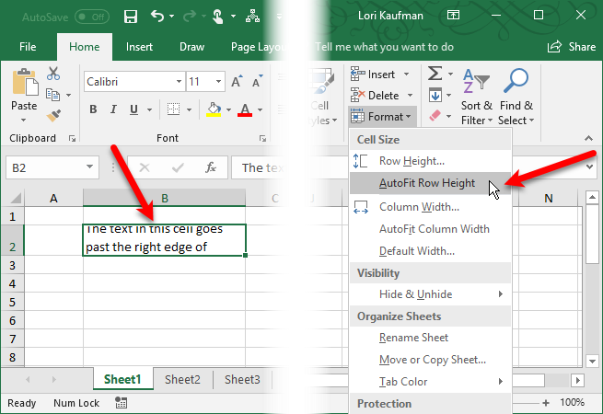The image size is (603, 414).
Task: Open the Copy options dropdown arrow
Action: tap(68, 95)
